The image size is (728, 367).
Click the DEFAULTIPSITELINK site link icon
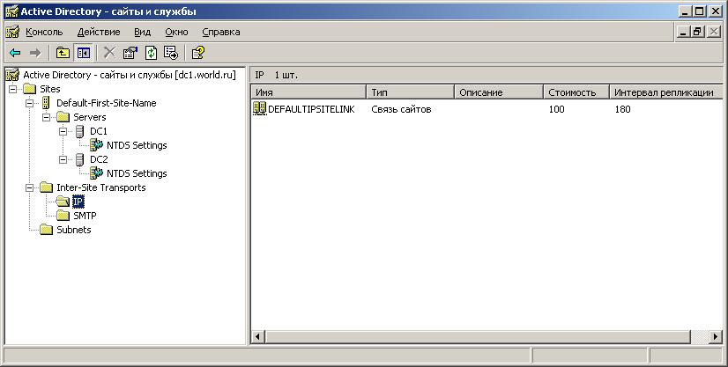(x=259, y=109)
